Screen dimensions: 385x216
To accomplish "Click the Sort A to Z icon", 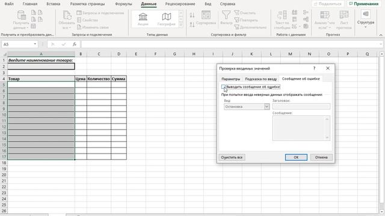I will click(192, 15).
